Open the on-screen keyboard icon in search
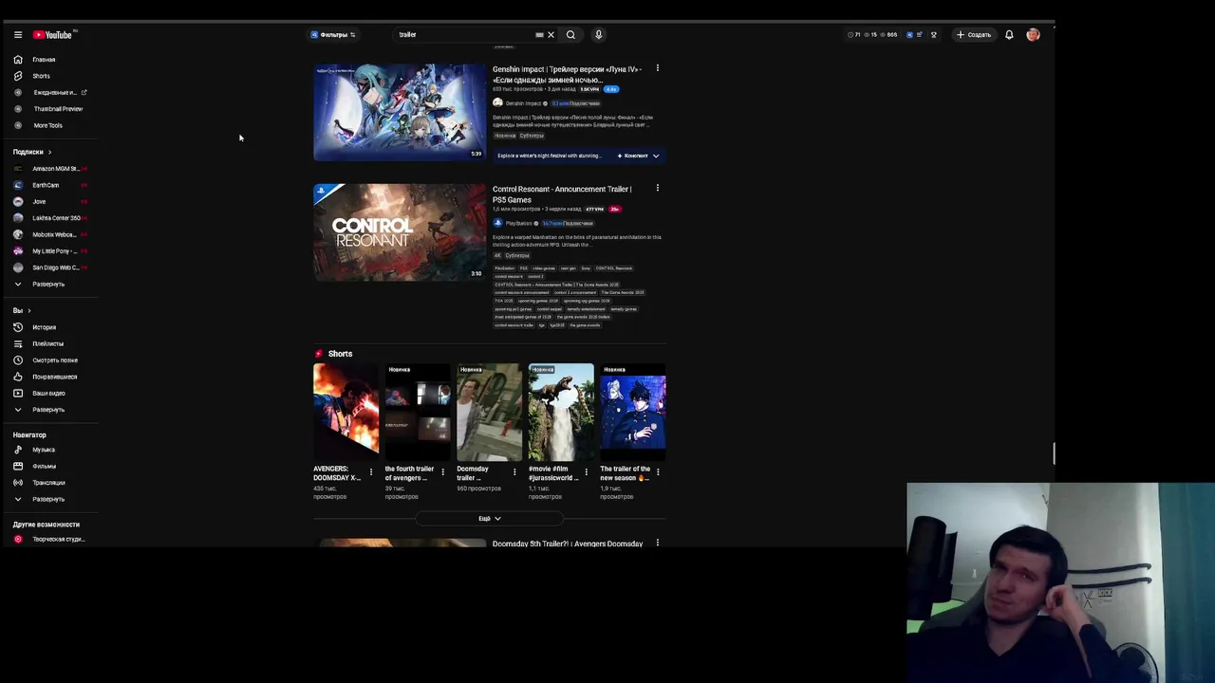The image size is (1215, 683). coord(539,35)
